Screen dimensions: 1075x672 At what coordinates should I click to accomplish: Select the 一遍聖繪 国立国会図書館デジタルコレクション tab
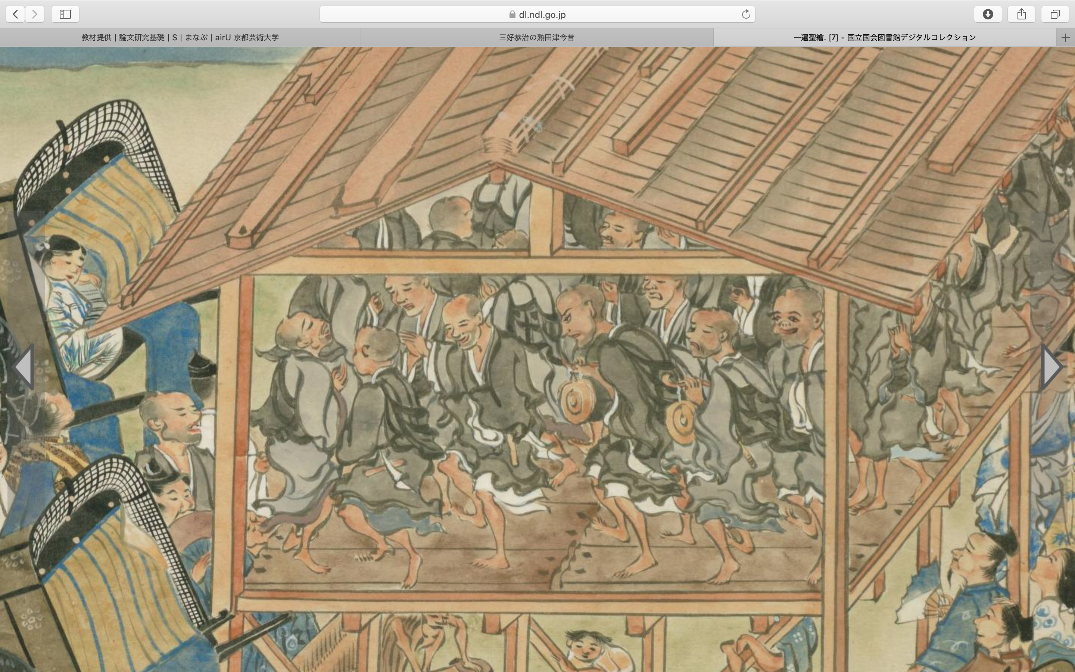point(884,38)
